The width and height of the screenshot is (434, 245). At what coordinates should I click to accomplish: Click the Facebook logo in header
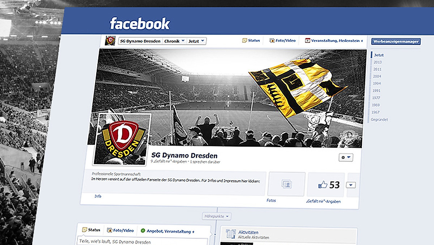[140, 24]
